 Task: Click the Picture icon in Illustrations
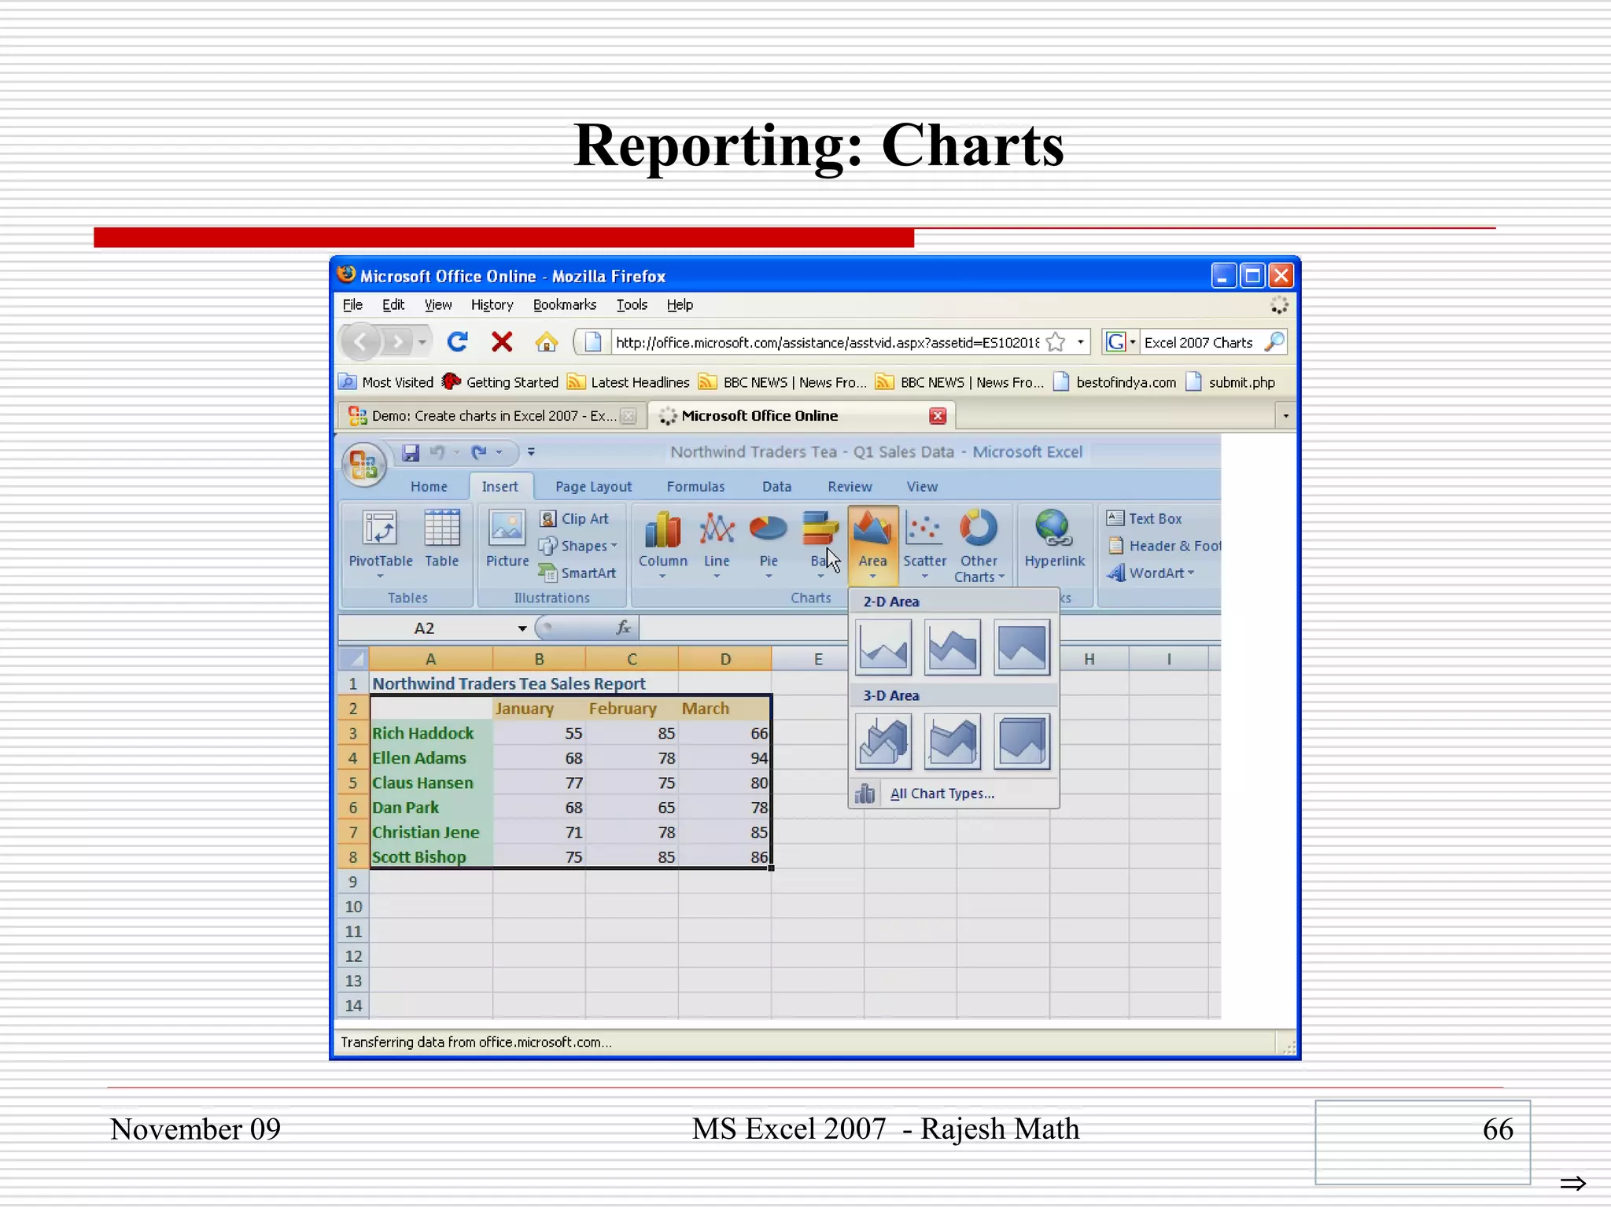coord(507,540)
